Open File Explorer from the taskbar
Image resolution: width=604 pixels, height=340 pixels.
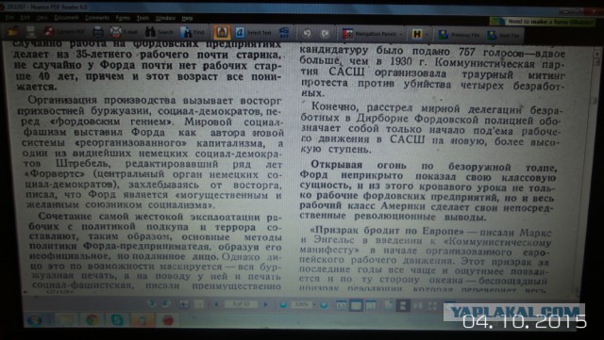pyautogui.click(x=66, y=320)
